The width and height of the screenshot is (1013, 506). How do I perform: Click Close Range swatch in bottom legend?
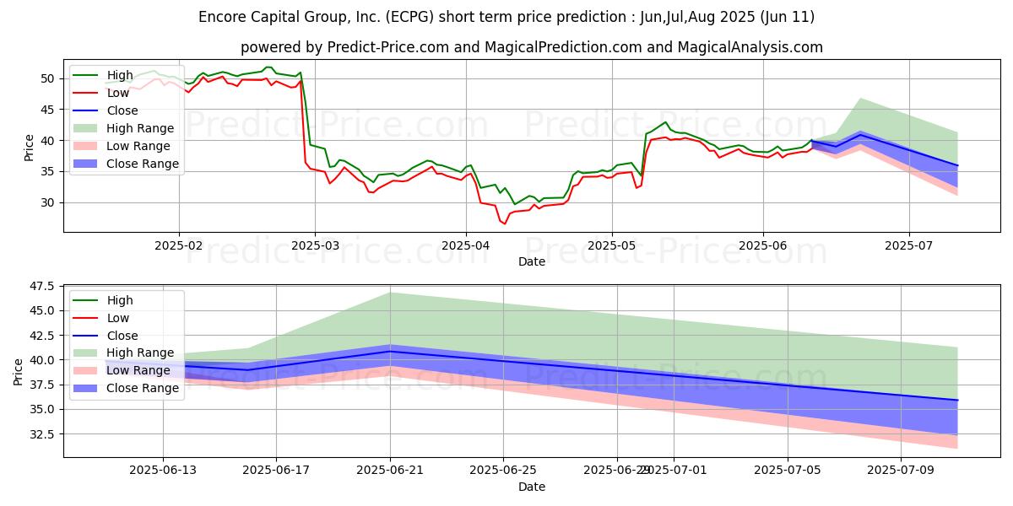point(86,389)
